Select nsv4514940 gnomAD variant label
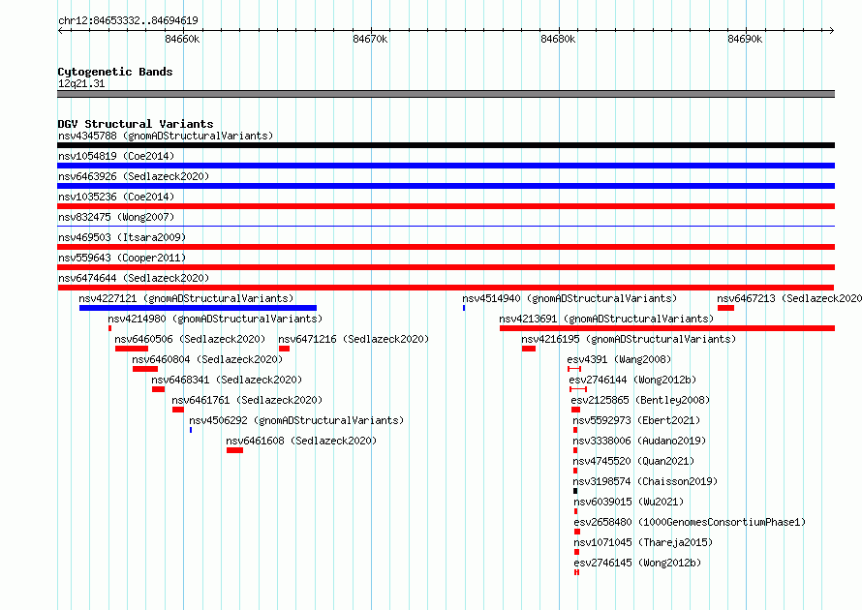This screenshot has width=862, height=610. tap(570, 298)
